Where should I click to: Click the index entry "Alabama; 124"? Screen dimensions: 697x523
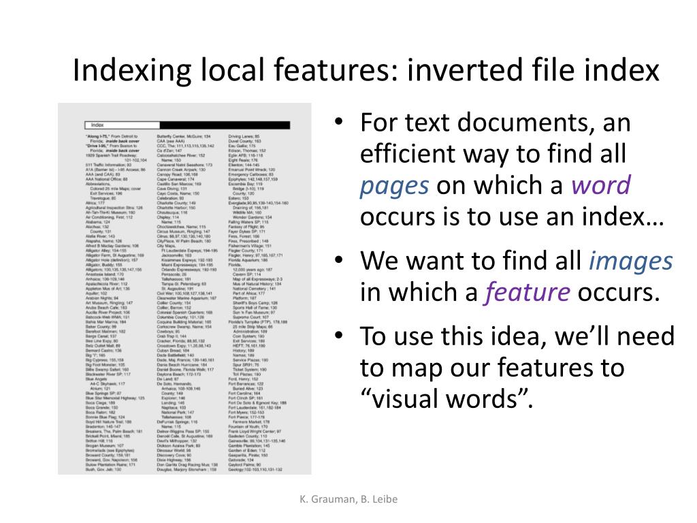(98, 222)
